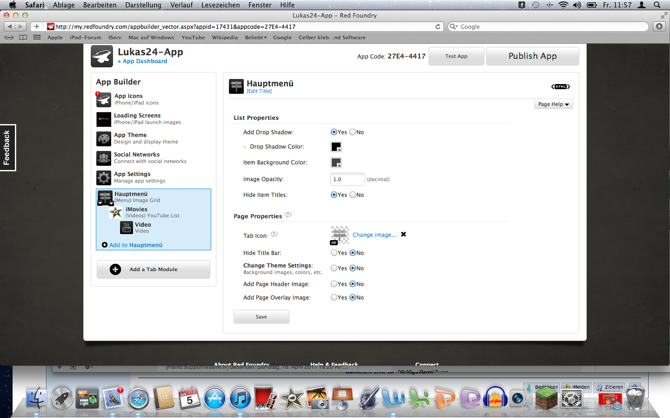Click the YouTube Video module icon

click(x=127, y=228)
